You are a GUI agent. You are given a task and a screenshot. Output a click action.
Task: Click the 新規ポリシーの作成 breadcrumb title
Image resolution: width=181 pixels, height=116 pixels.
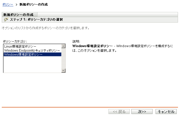point(33,5)
